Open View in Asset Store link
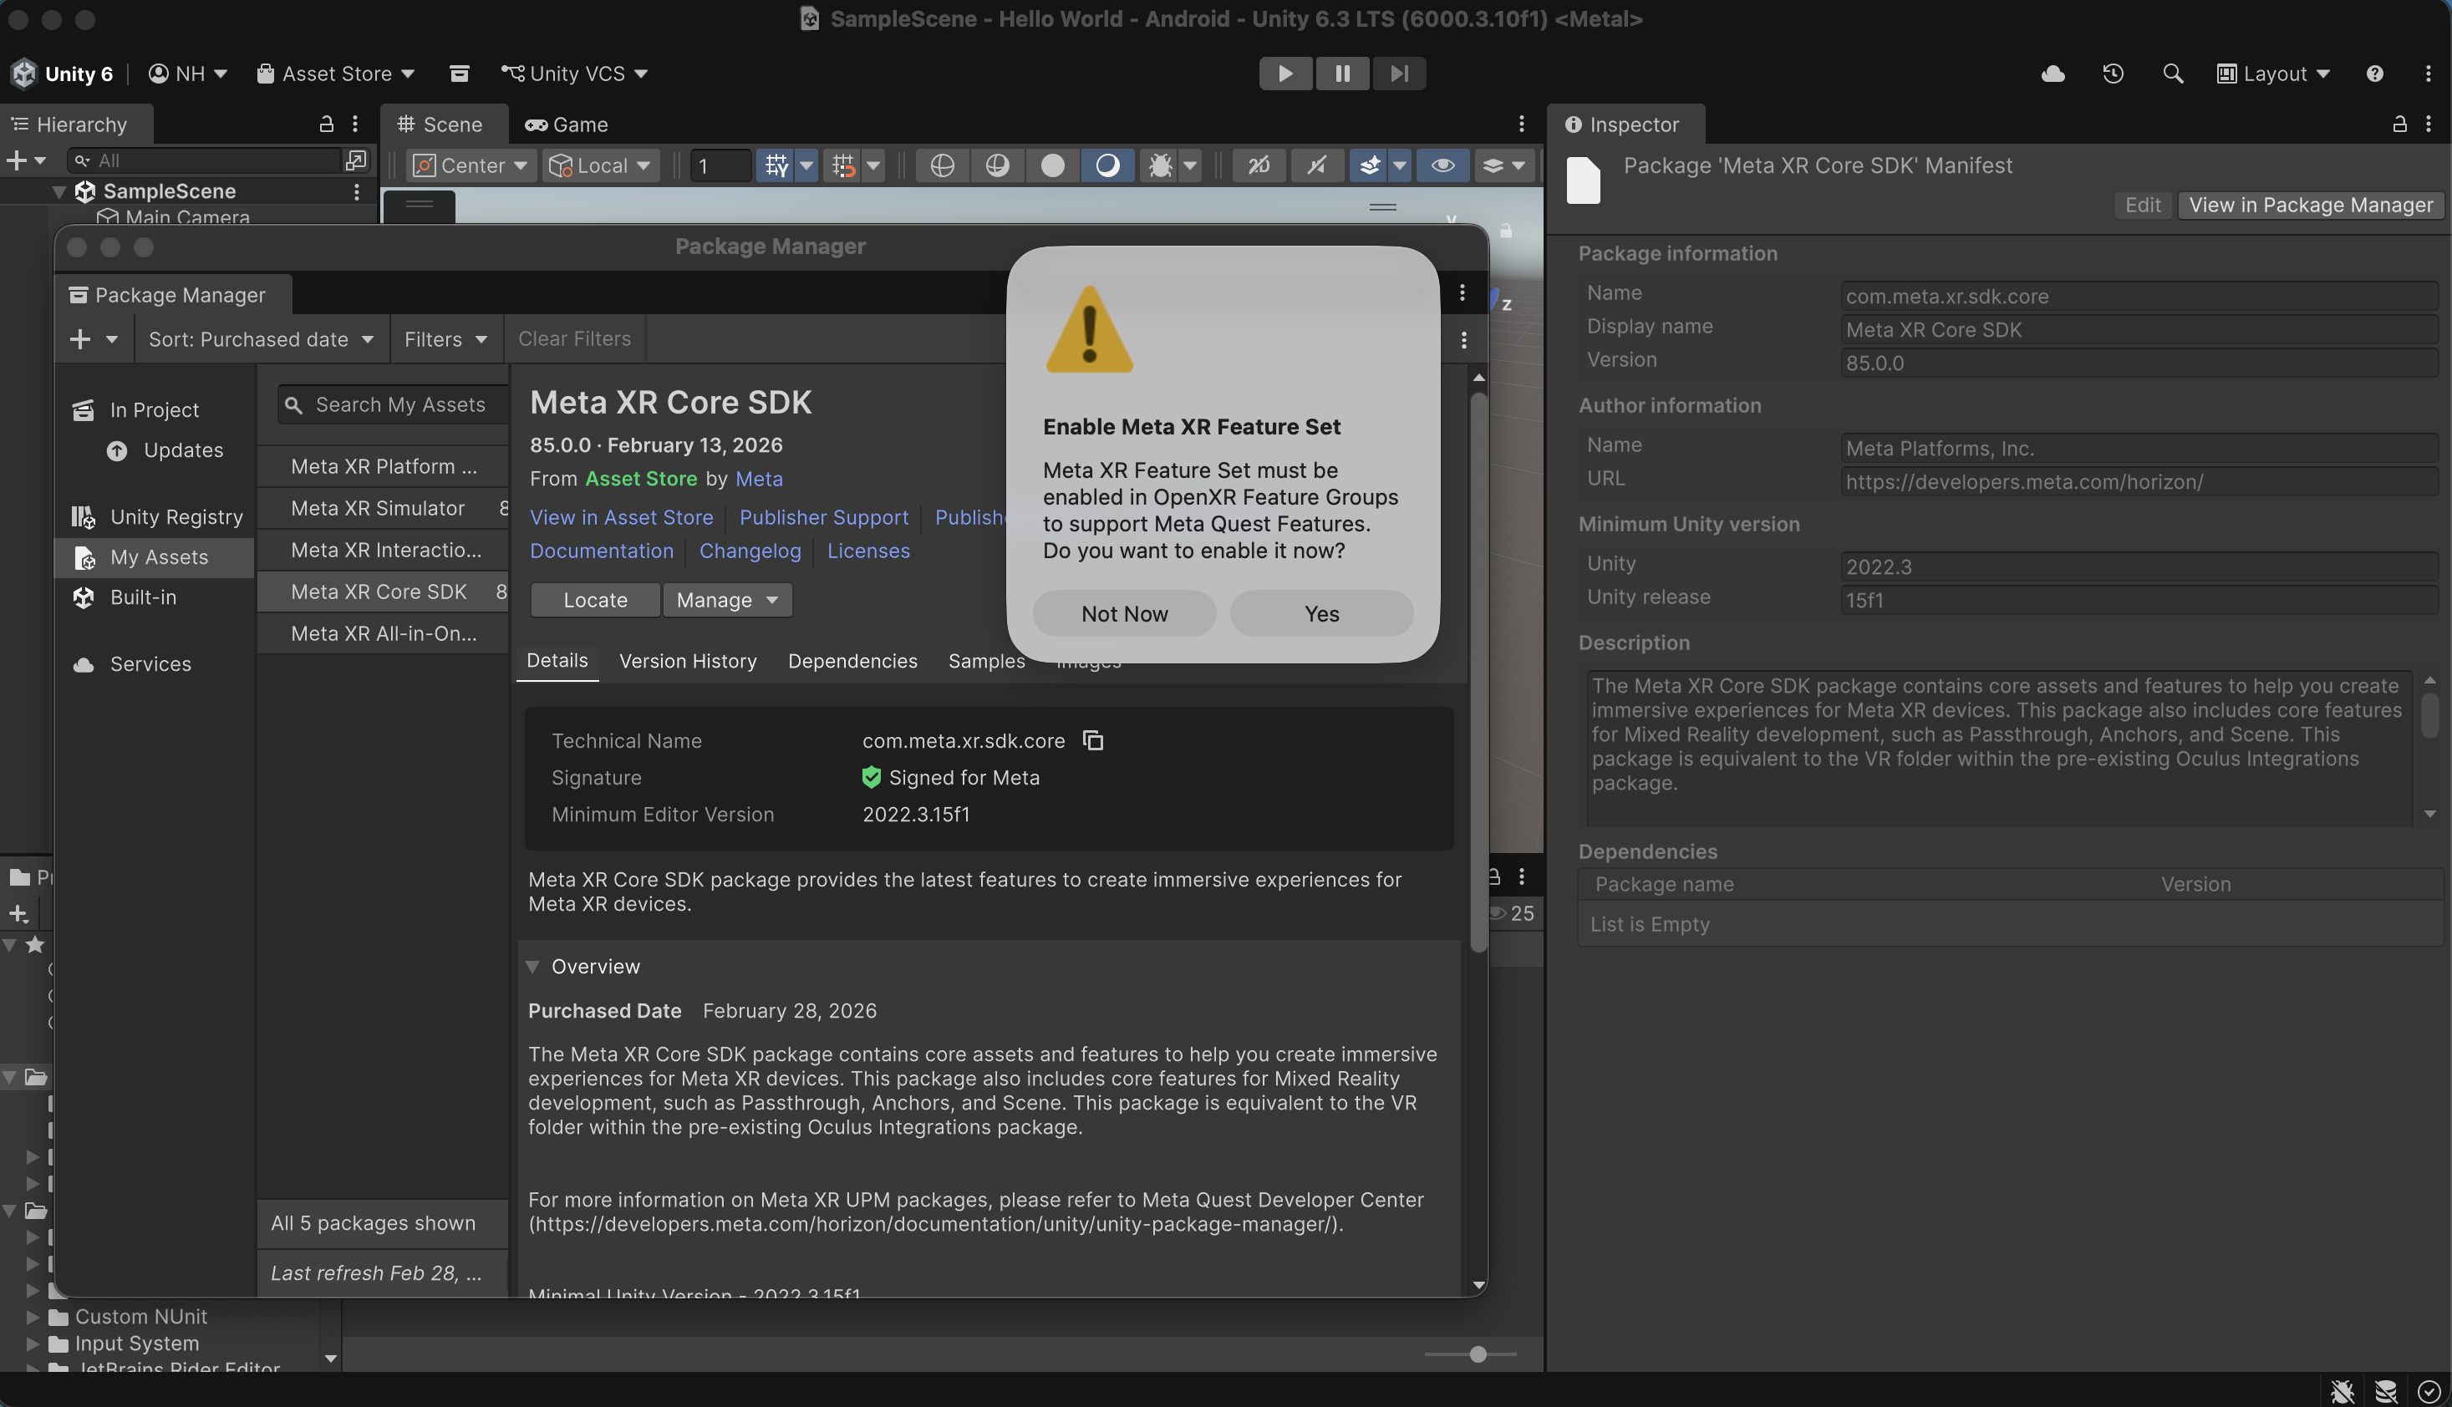The width and height of the screenshot is (2452, 1407). click(x=622, y=517)
